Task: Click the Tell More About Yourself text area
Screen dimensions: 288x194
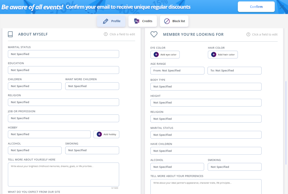Action: click(x=63, y=174)
